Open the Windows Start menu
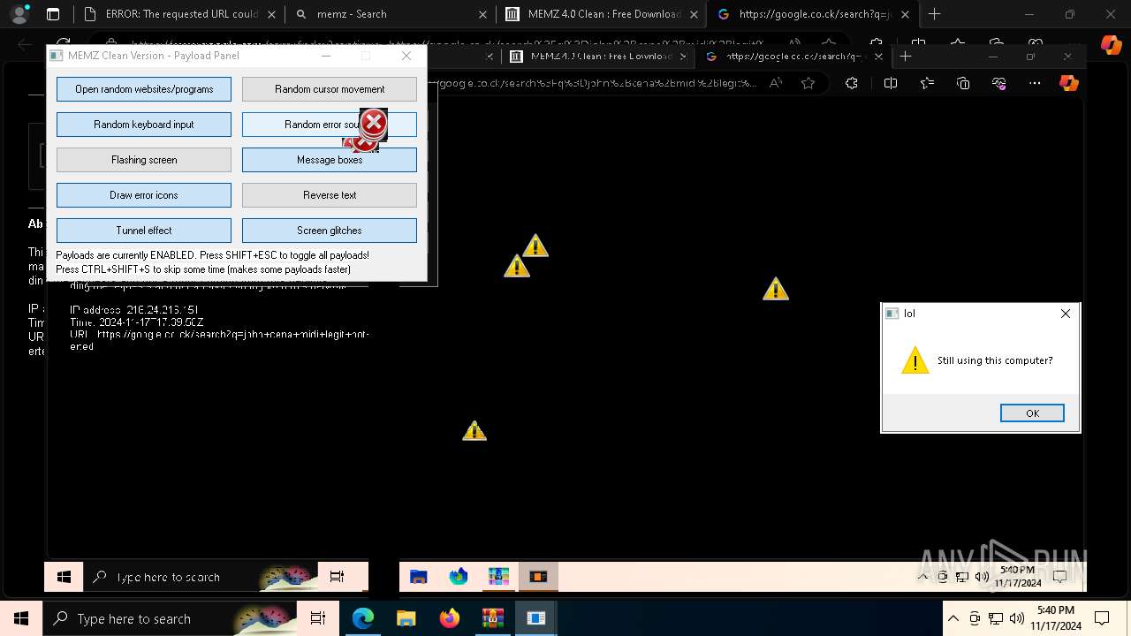This screenshot has height=636, width=1131. tap(21, 618)
